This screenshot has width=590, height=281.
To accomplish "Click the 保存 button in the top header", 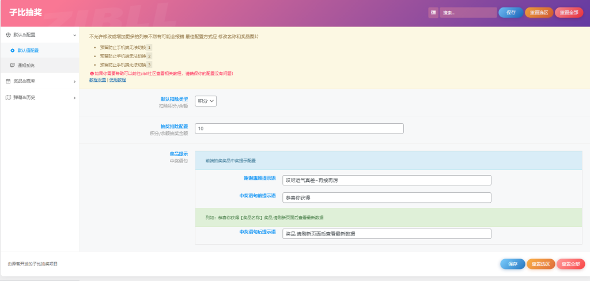I will coord(511,13).
